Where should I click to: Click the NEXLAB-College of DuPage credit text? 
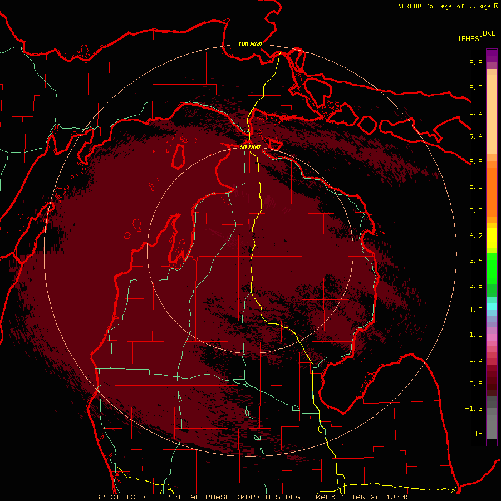pyautogui.click(x=444, y=6)
